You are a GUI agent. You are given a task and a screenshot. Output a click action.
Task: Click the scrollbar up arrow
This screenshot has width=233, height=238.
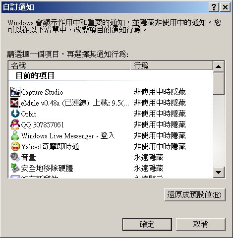[219, 66]
